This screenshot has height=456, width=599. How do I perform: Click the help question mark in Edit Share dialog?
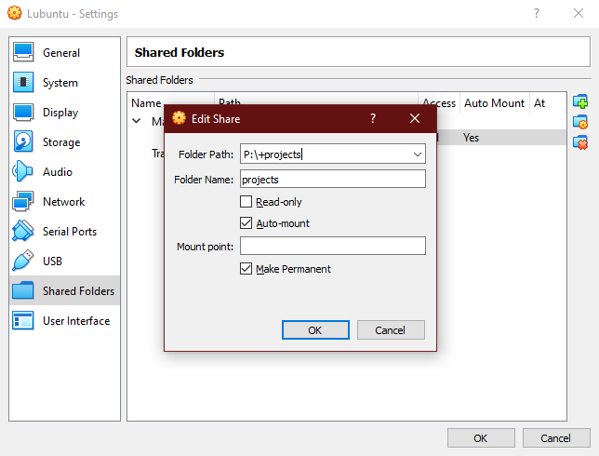click(373, 118)
